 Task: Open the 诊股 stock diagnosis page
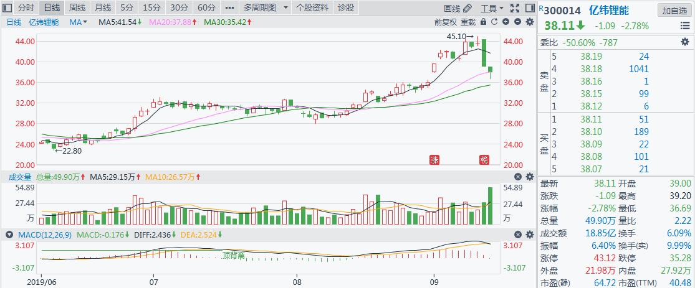point(346,7)
